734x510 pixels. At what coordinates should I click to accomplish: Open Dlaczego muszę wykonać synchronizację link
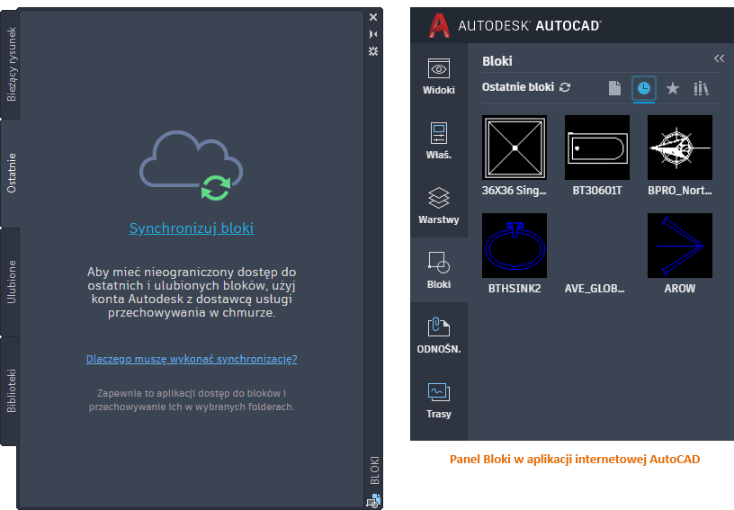tap(192, 359)
